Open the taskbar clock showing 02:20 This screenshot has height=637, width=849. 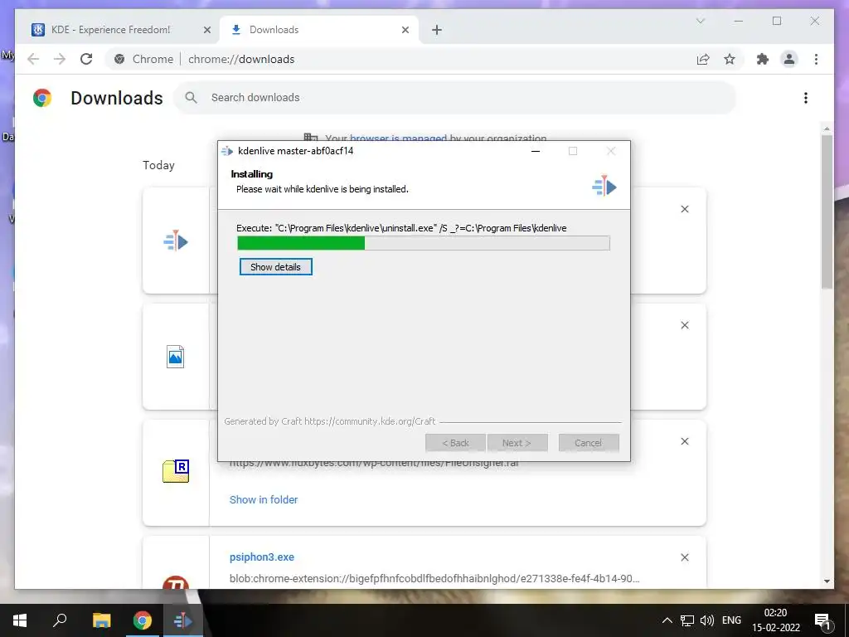tap(775, 620)
